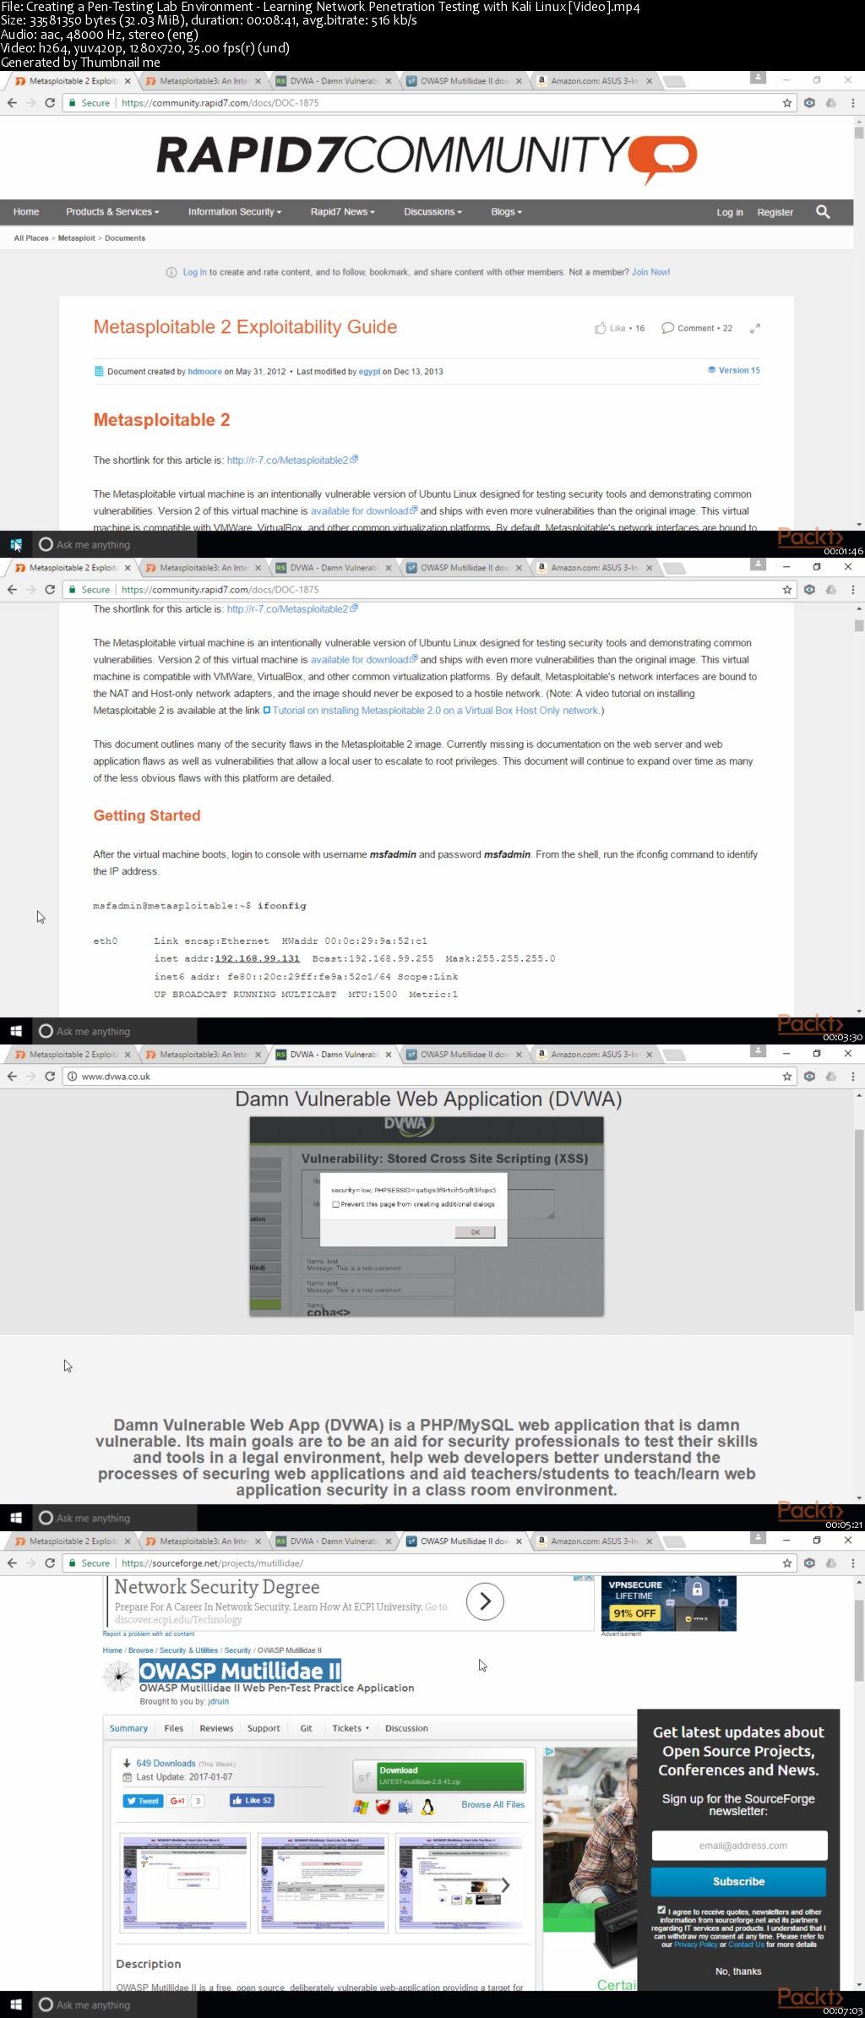Open the Comment bubble showing 22 comments
Viewport: 865px width, 2018px height.
coord(667,328)
